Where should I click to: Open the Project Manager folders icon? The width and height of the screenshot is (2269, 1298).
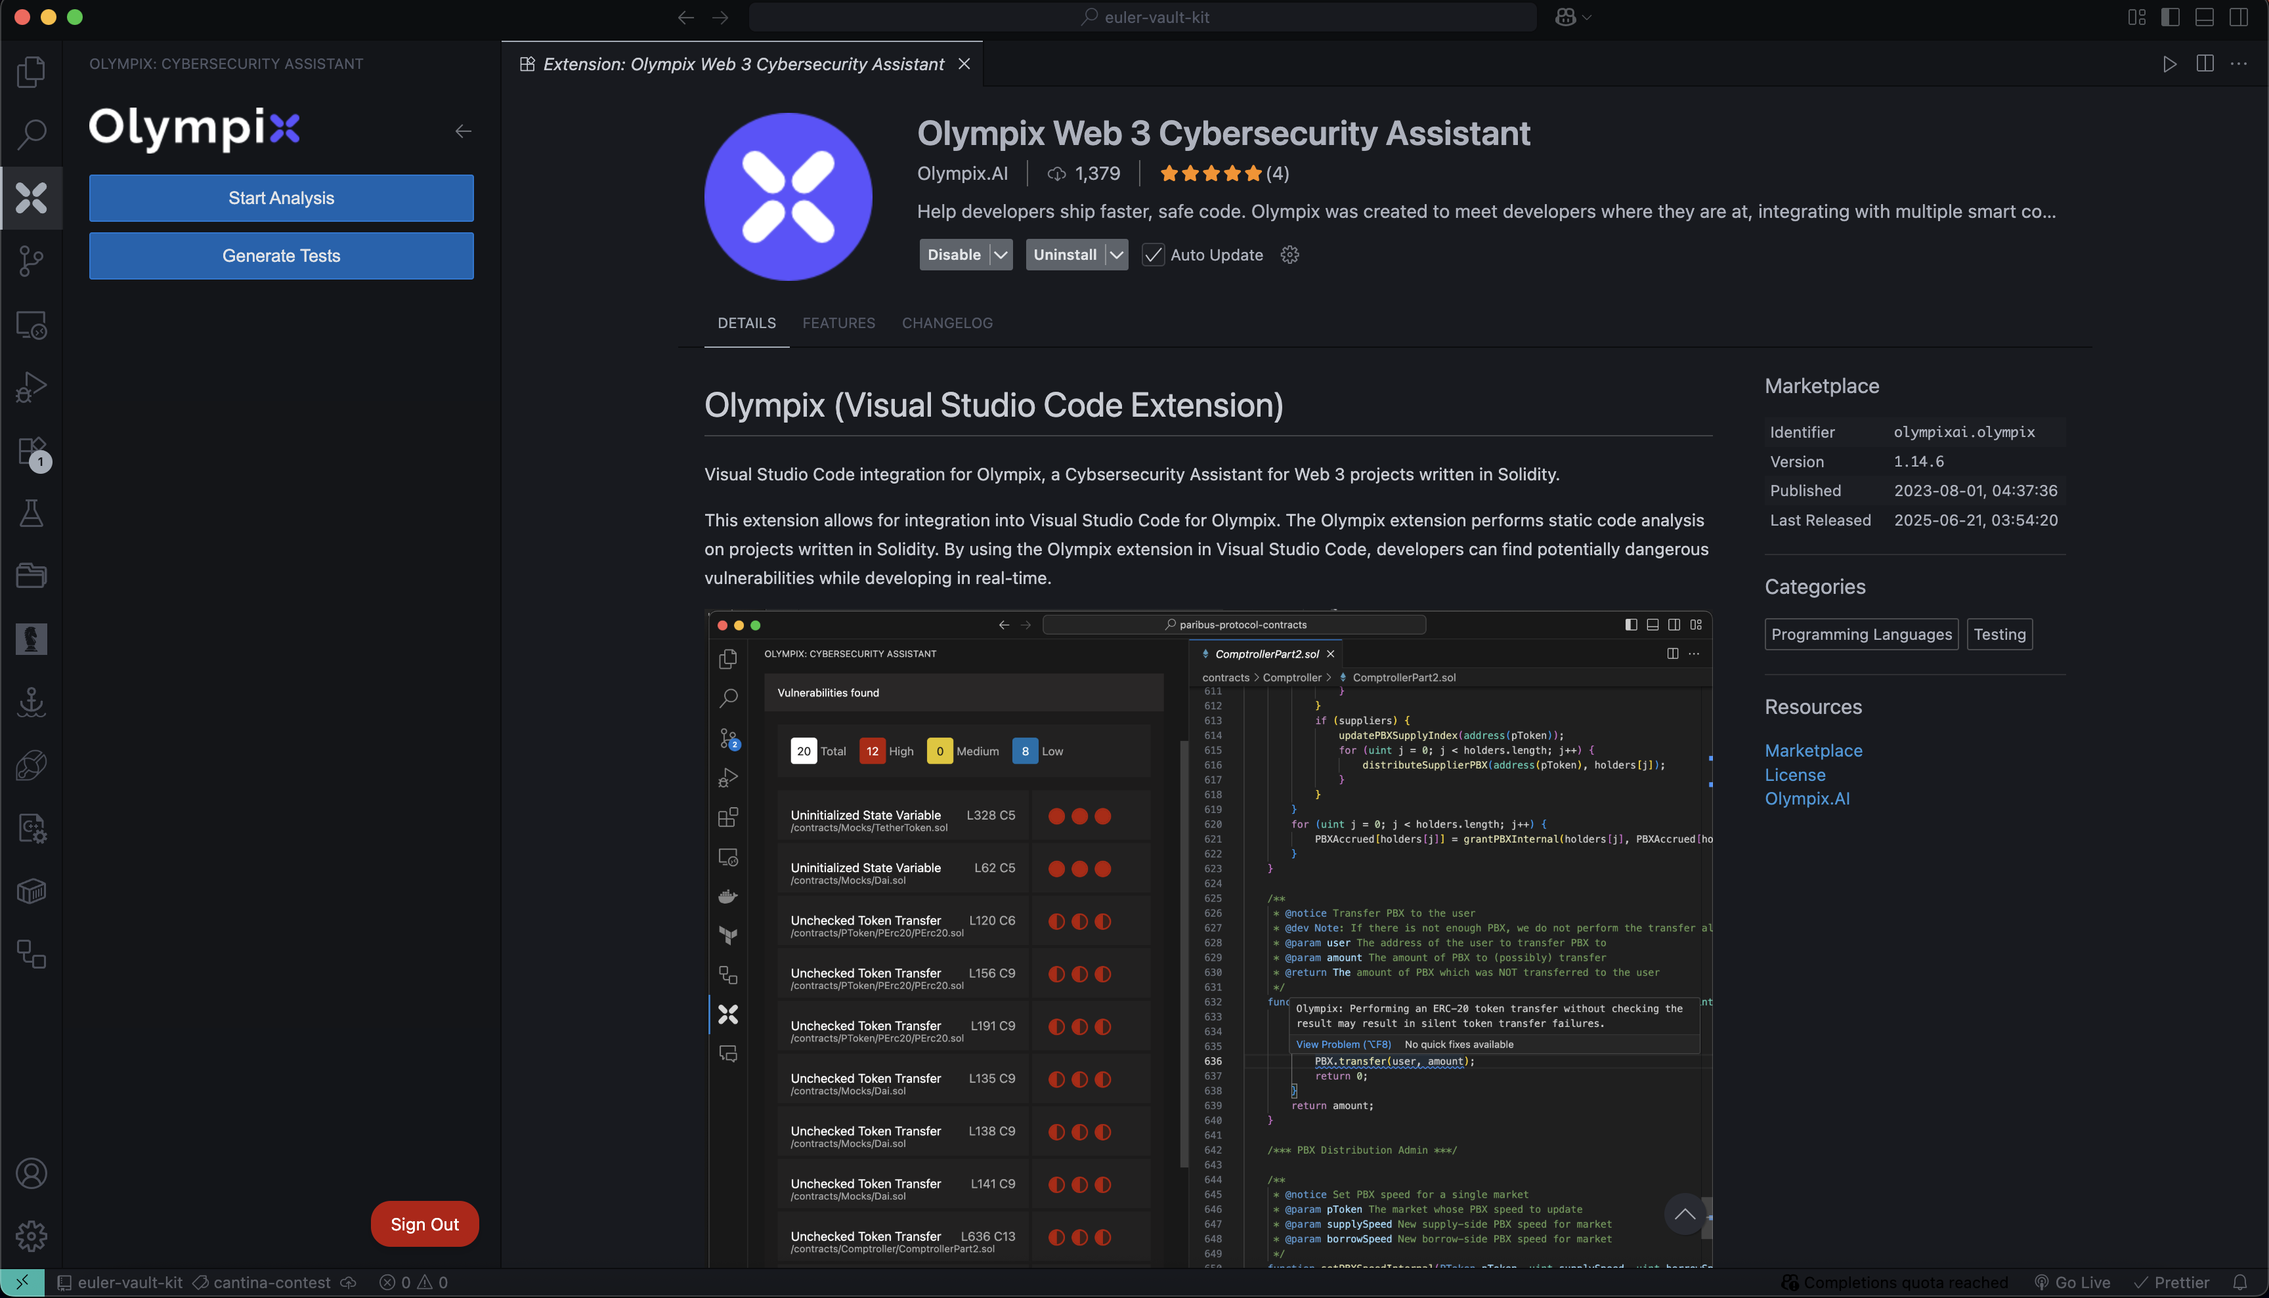pyautogui.click(x=32, y=576)
